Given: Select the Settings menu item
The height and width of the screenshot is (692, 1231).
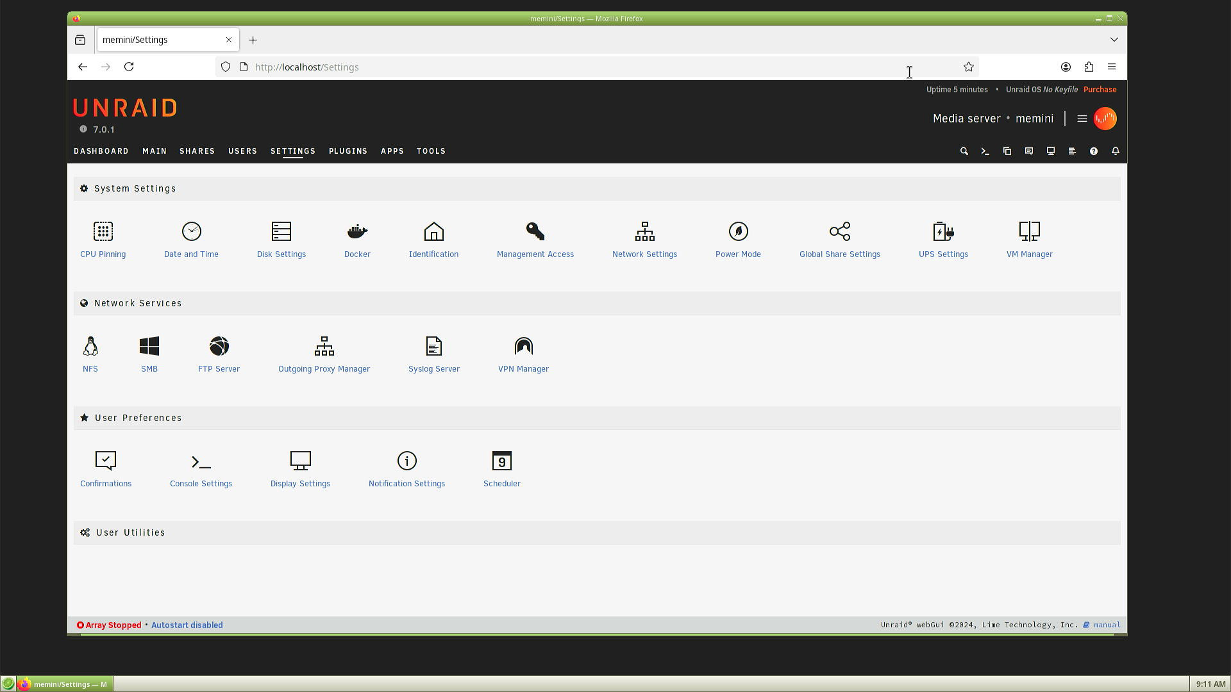Looking at the screenshot, I should click(x=292, y=151).
